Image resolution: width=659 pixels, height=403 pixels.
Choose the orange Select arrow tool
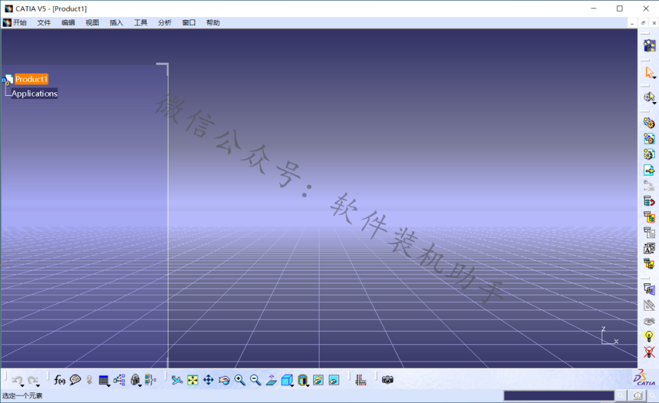[649, 72]
